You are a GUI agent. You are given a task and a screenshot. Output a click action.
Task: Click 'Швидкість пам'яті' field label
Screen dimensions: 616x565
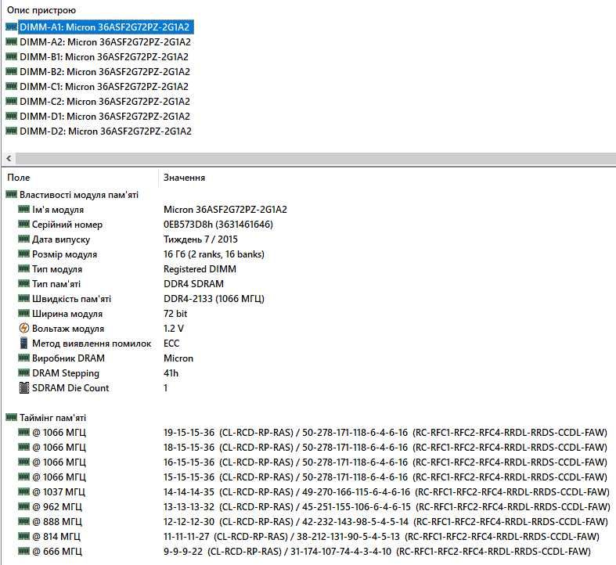click(x=71, y=299)
